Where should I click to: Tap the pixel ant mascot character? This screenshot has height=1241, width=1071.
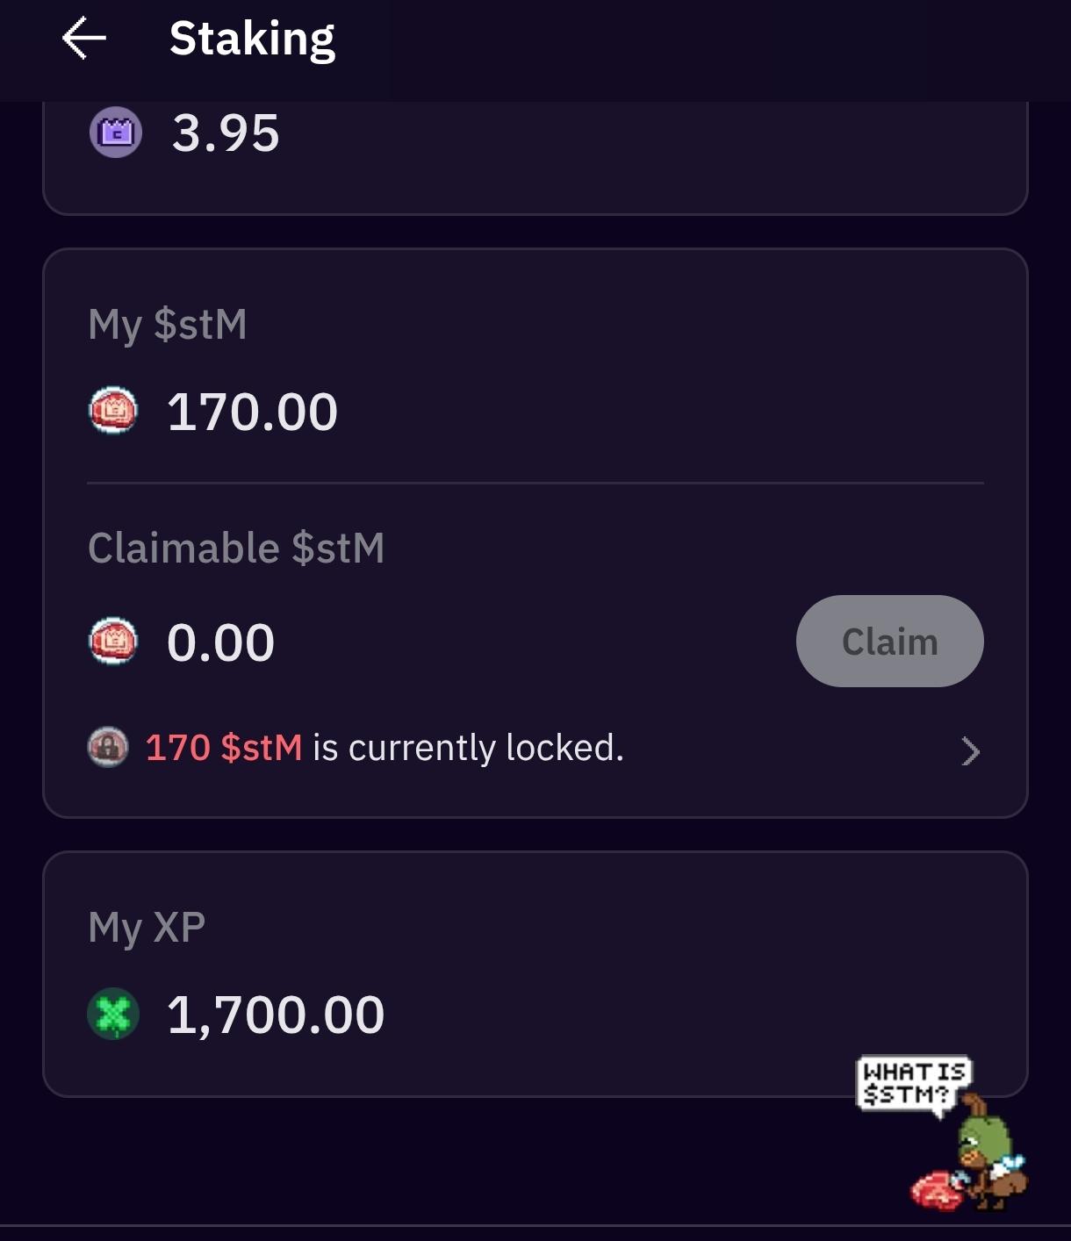point(989,1151)
